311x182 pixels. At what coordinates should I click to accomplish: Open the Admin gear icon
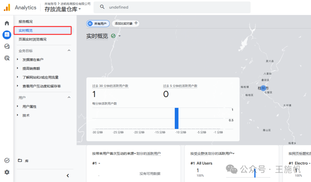point(7,172)
